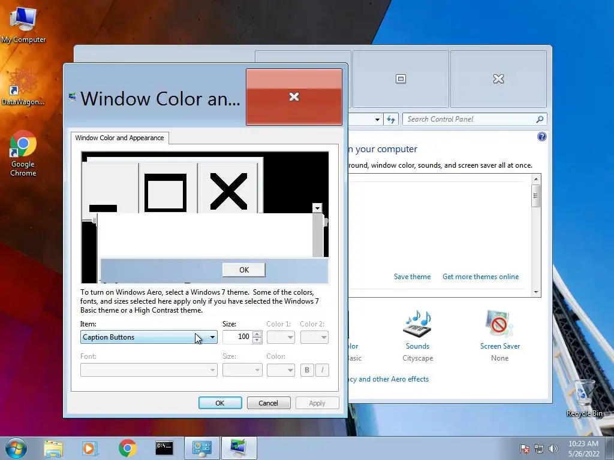Image resolution: width=614 pixels, height=460 pixels.
Task: Open the Font size dropdown
Action: pos(242,370)
